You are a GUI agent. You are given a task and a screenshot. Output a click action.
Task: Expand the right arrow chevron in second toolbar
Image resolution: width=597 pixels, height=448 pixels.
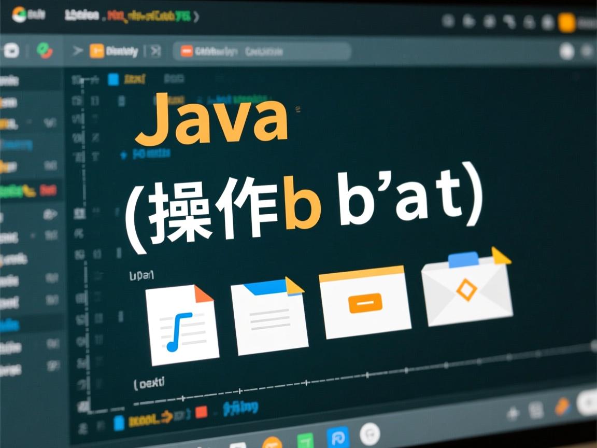click(78, 51)
